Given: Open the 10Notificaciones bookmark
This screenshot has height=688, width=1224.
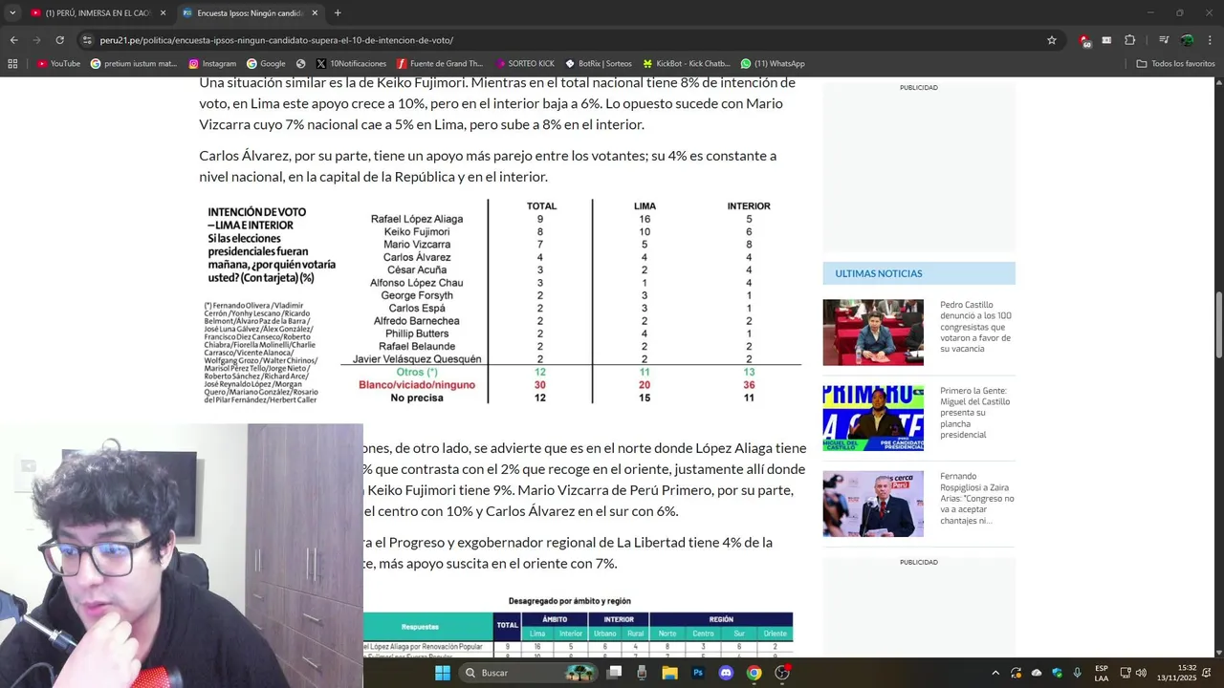Looking at the screenshot, I should pos(351,64).
